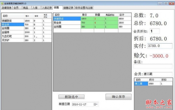Click unit price 700 in sales table
The height and width of the screenshot is (110, 175).
[x=87, y=23]
